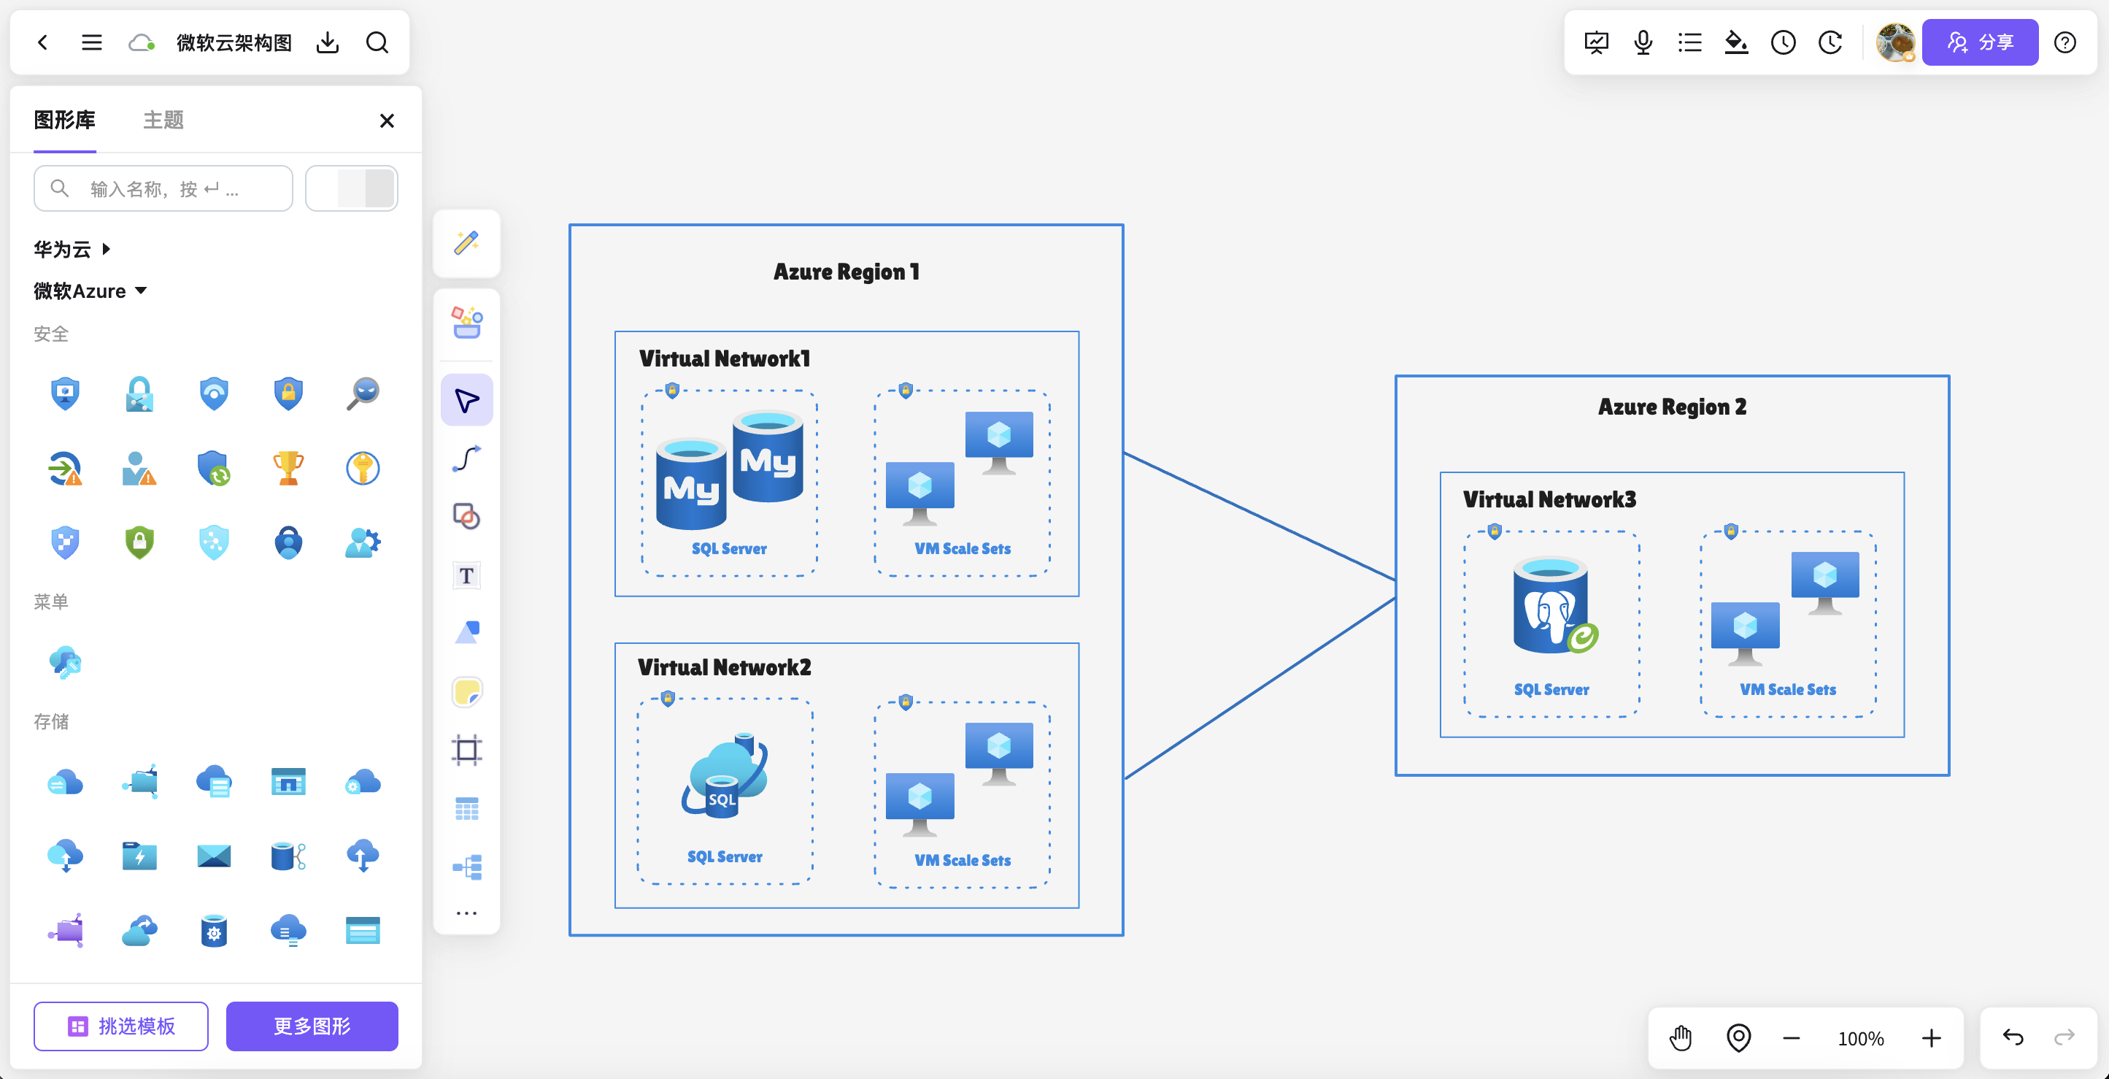Select the basic shape tool
Image resolution: width=2109 pixels, height=1079 pixels.
[466, 516]
